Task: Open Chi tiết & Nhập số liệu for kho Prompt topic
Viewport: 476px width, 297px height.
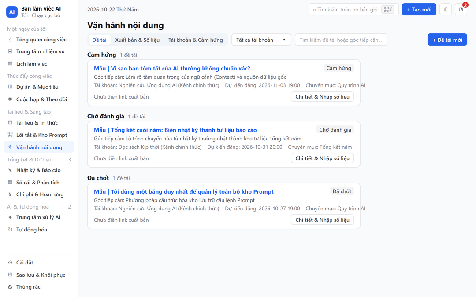Action: [x=322, y=220]
